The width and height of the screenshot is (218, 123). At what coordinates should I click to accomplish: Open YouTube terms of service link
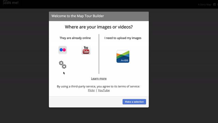click(104, 90)
